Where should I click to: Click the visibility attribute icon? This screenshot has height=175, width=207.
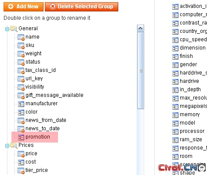[x=21, y=87]
